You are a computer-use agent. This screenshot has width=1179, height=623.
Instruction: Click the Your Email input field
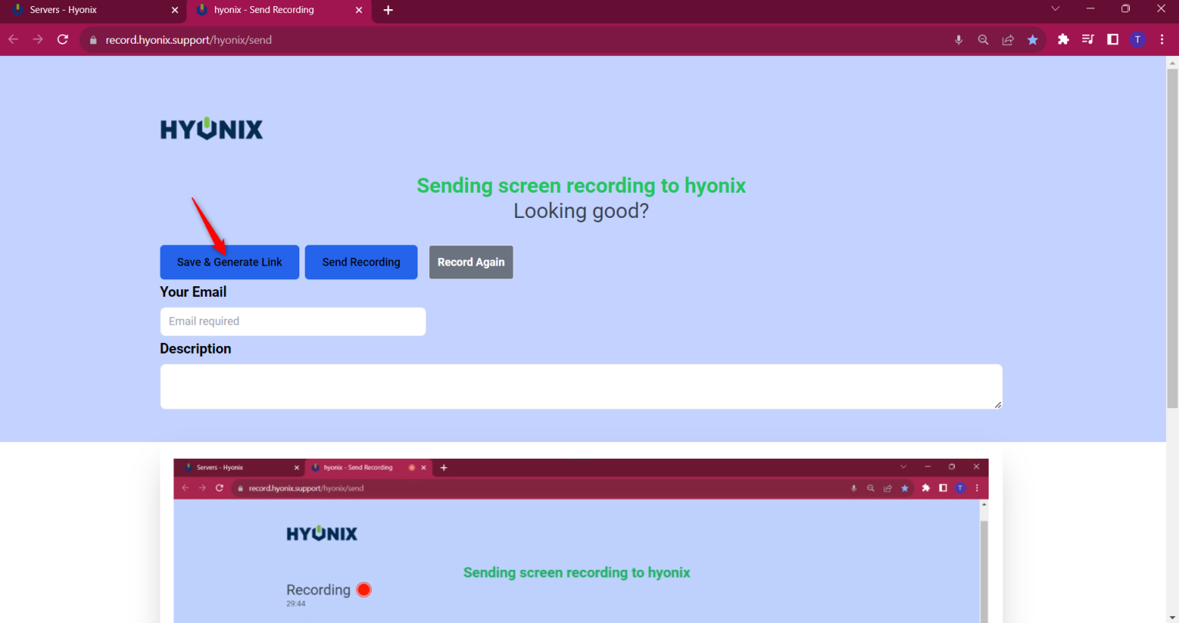click(x=292, y=321)
